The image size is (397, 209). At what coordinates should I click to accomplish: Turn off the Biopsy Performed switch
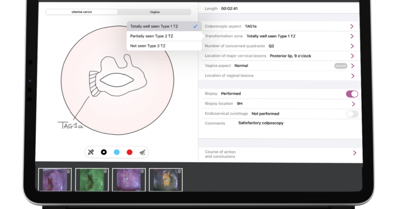click(x=352, y=94)
